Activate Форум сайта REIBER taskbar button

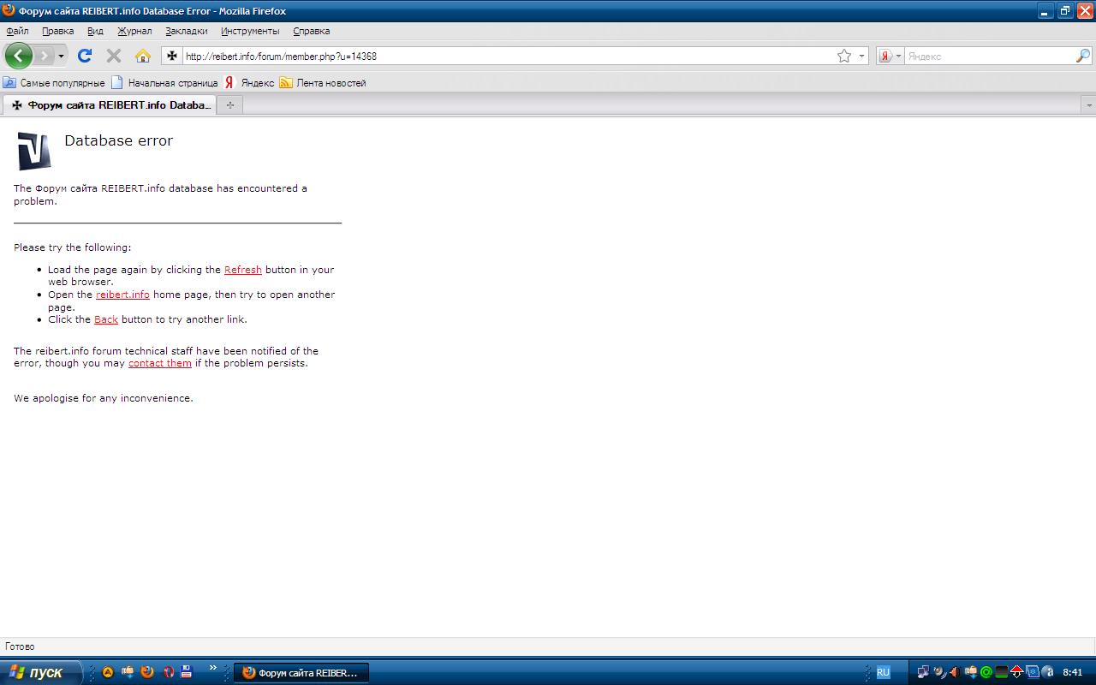point(301,673)
